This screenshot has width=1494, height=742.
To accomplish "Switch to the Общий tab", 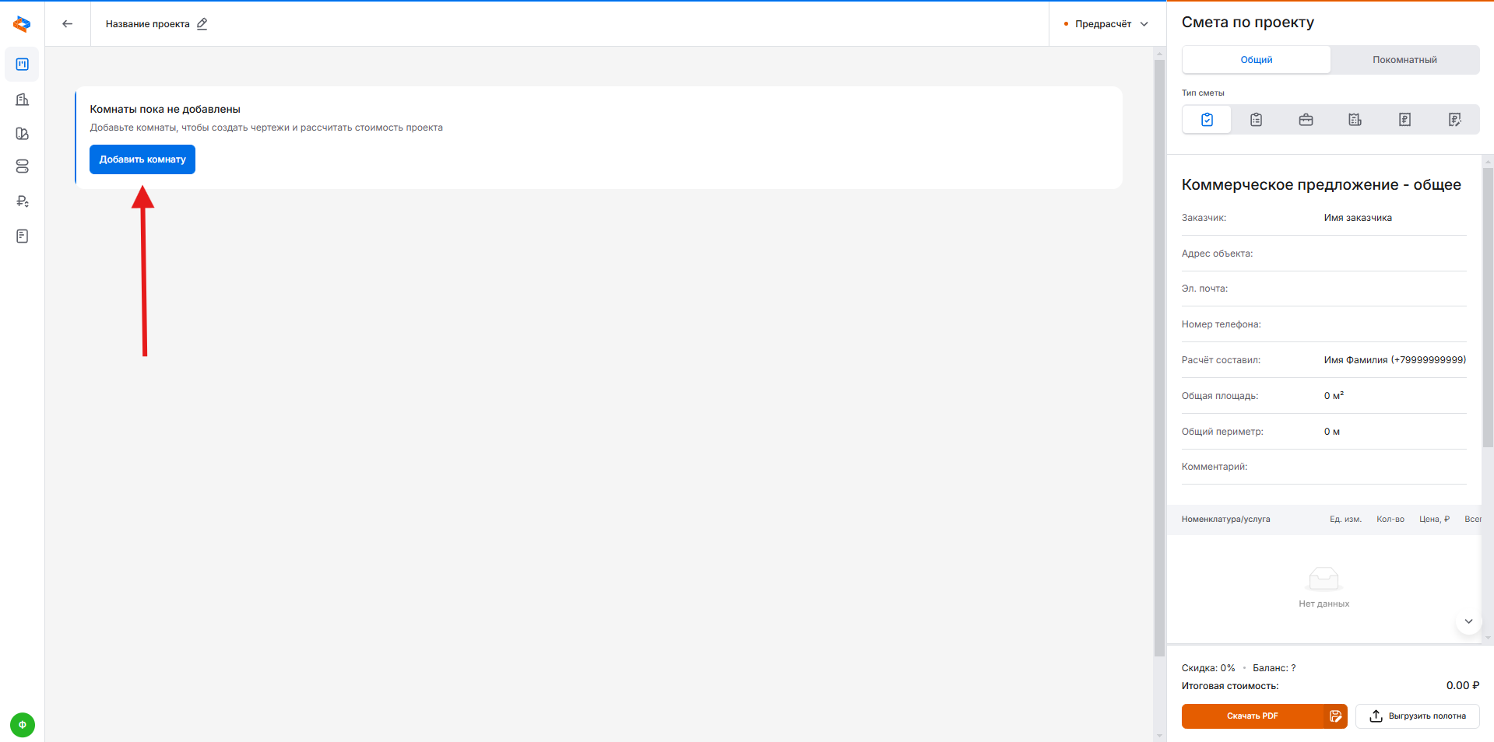I will click(1256, 60).
